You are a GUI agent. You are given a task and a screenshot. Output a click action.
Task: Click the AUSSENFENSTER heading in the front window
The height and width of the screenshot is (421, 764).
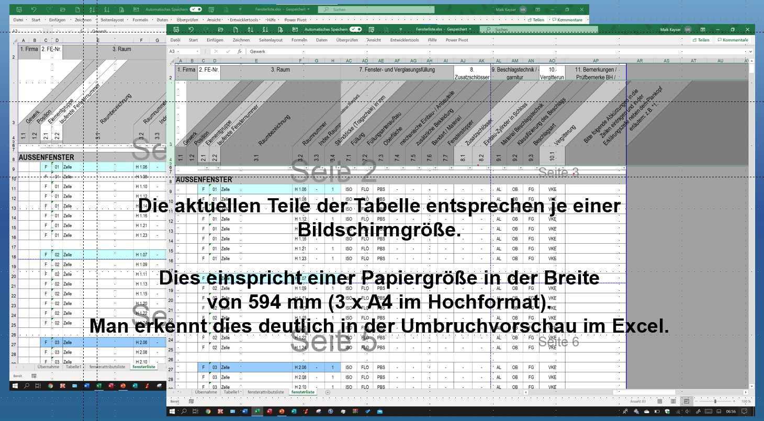click(x=204, y=179)
